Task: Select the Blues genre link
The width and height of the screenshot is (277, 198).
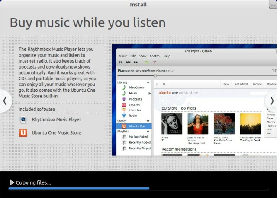Action: click(x=270, y=119)
